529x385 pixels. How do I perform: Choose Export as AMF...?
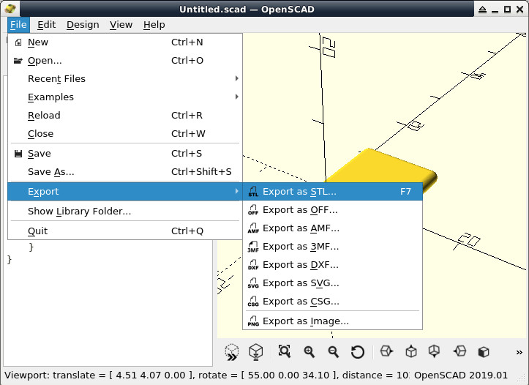pos(332,228)
